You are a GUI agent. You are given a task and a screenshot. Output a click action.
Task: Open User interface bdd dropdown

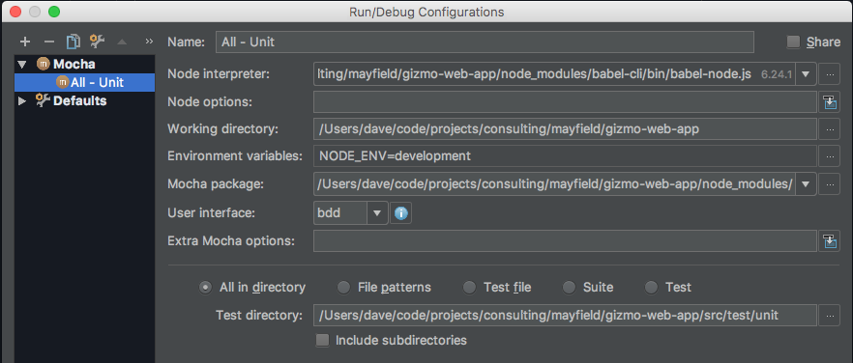(377, 213)
